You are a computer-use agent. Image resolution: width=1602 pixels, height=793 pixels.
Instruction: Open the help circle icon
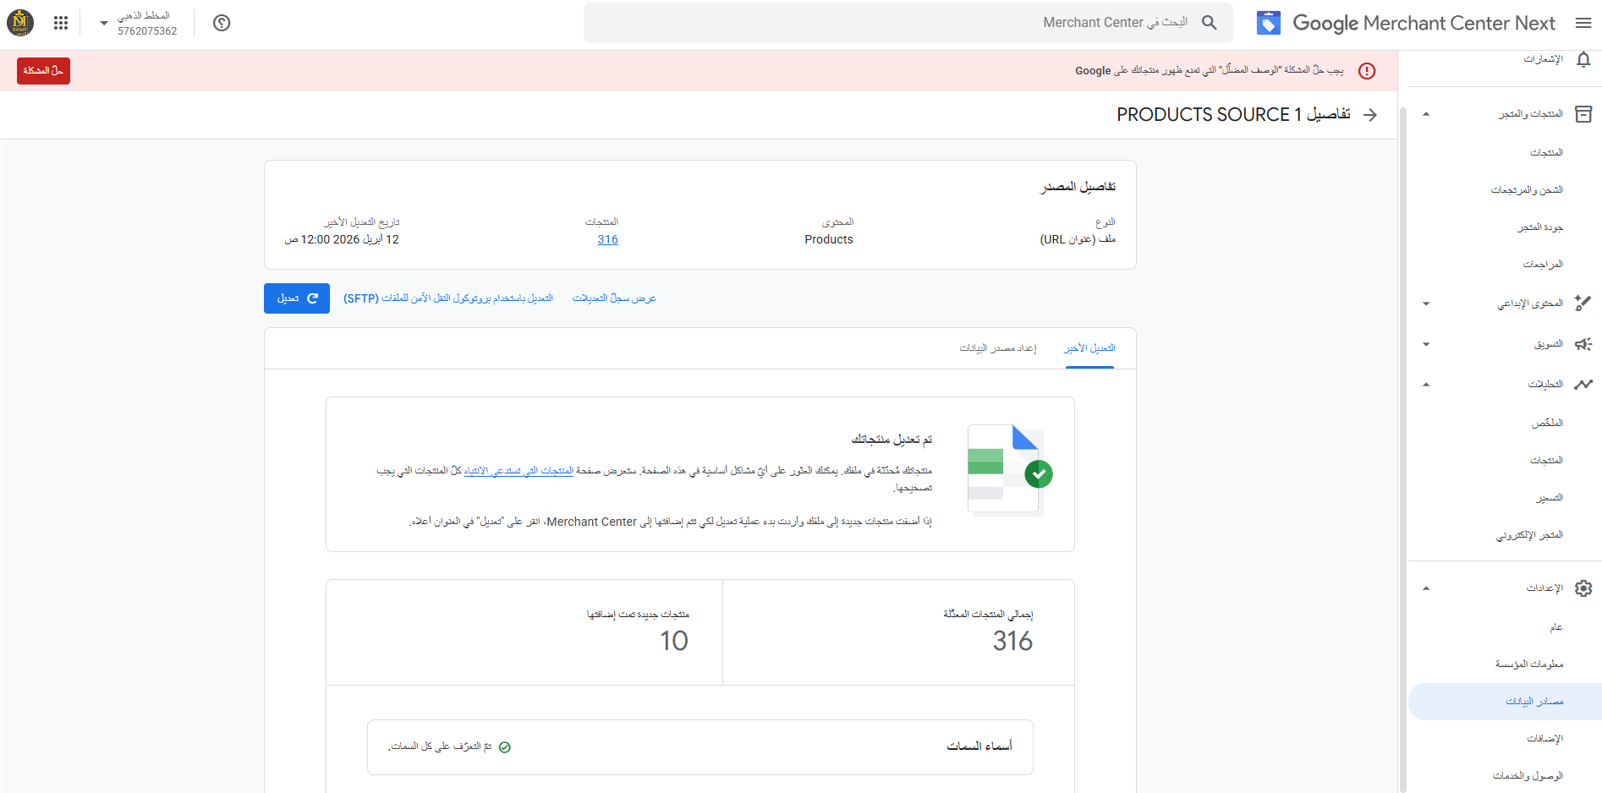point(222,23)
